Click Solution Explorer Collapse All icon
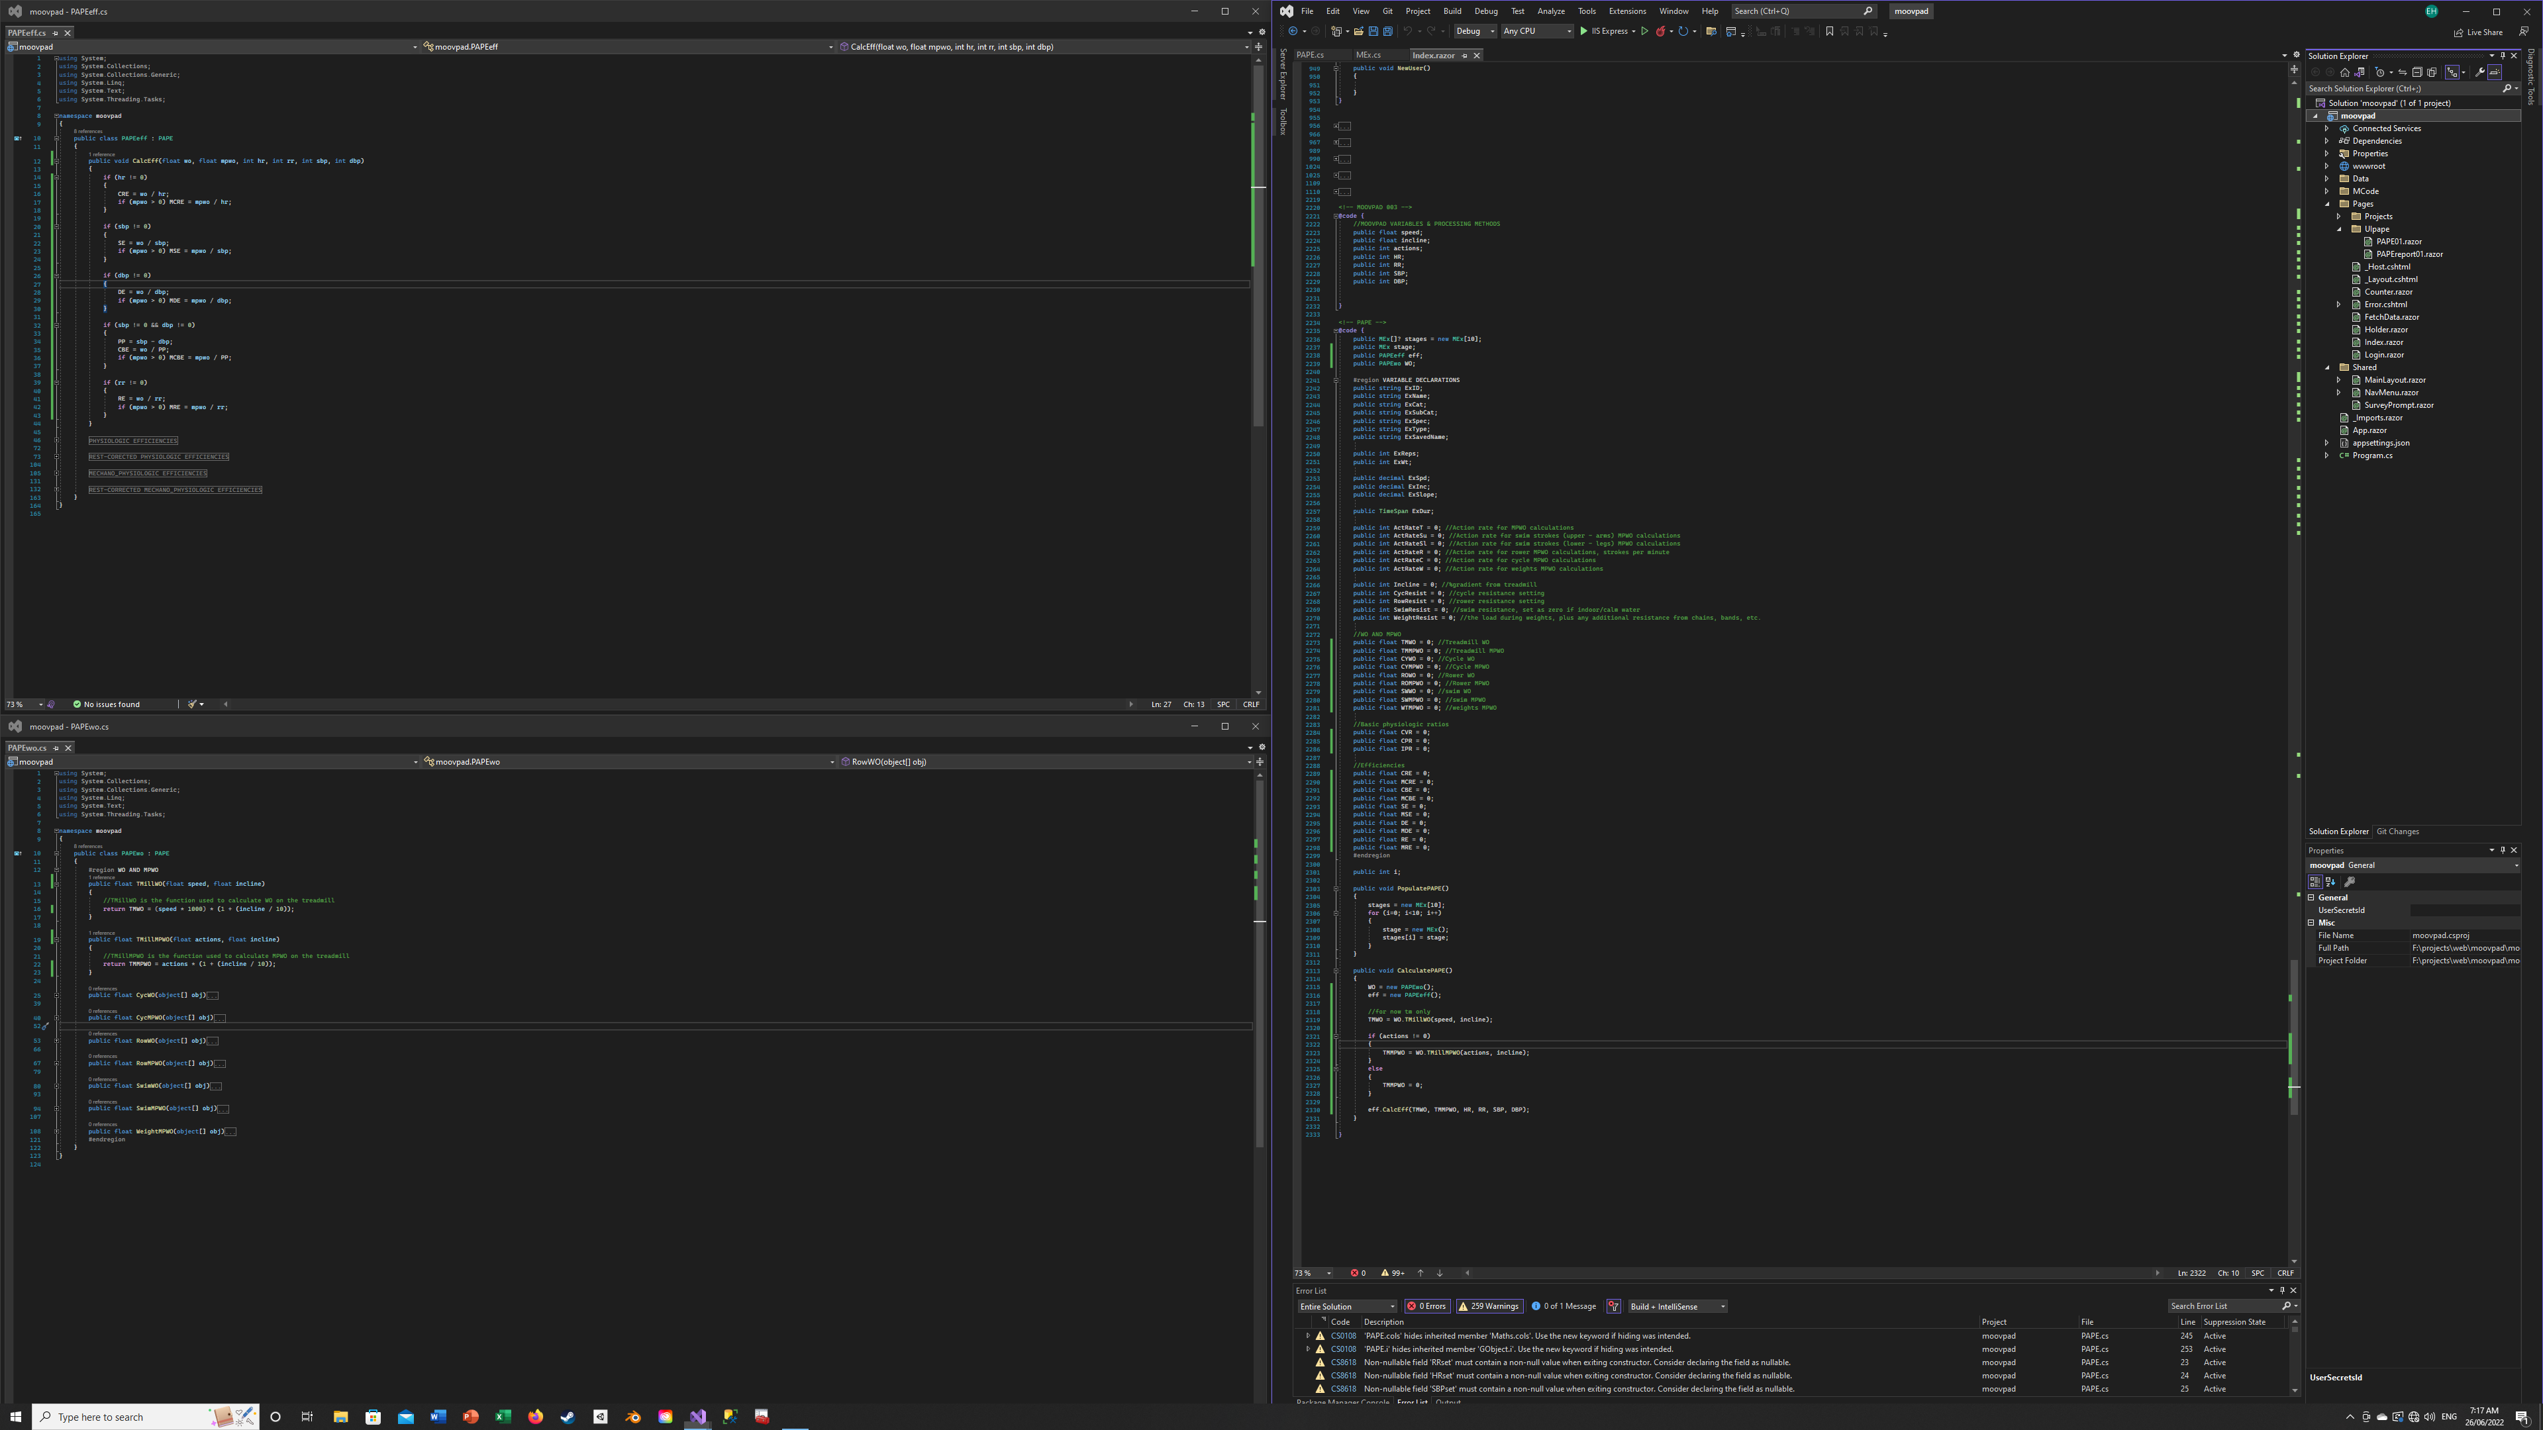The image size is (2543, 1430). (x=2417, y=72)
